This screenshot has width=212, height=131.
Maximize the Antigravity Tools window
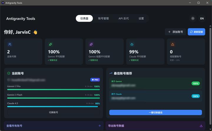(x=198, y=3)
